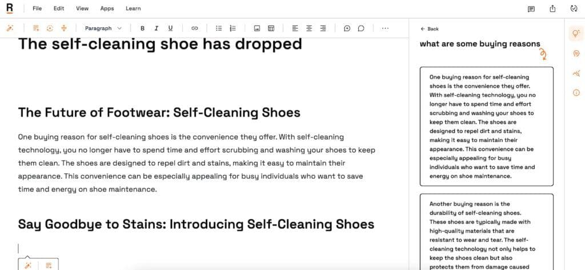Open the info sidebar icon

[576, 93]
